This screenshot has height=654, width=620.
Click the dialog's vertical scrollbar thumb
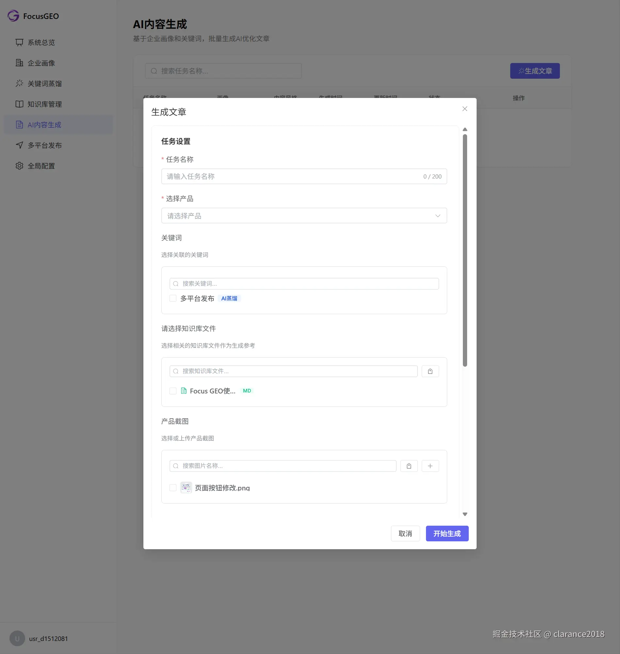(x=465, y=250)
